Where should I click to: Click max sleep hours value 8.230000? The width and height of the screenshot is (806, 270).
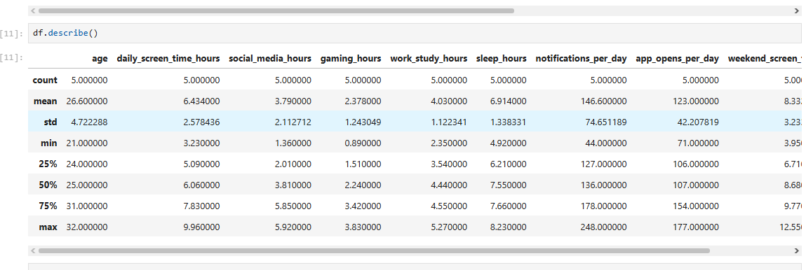coord(509,227)
